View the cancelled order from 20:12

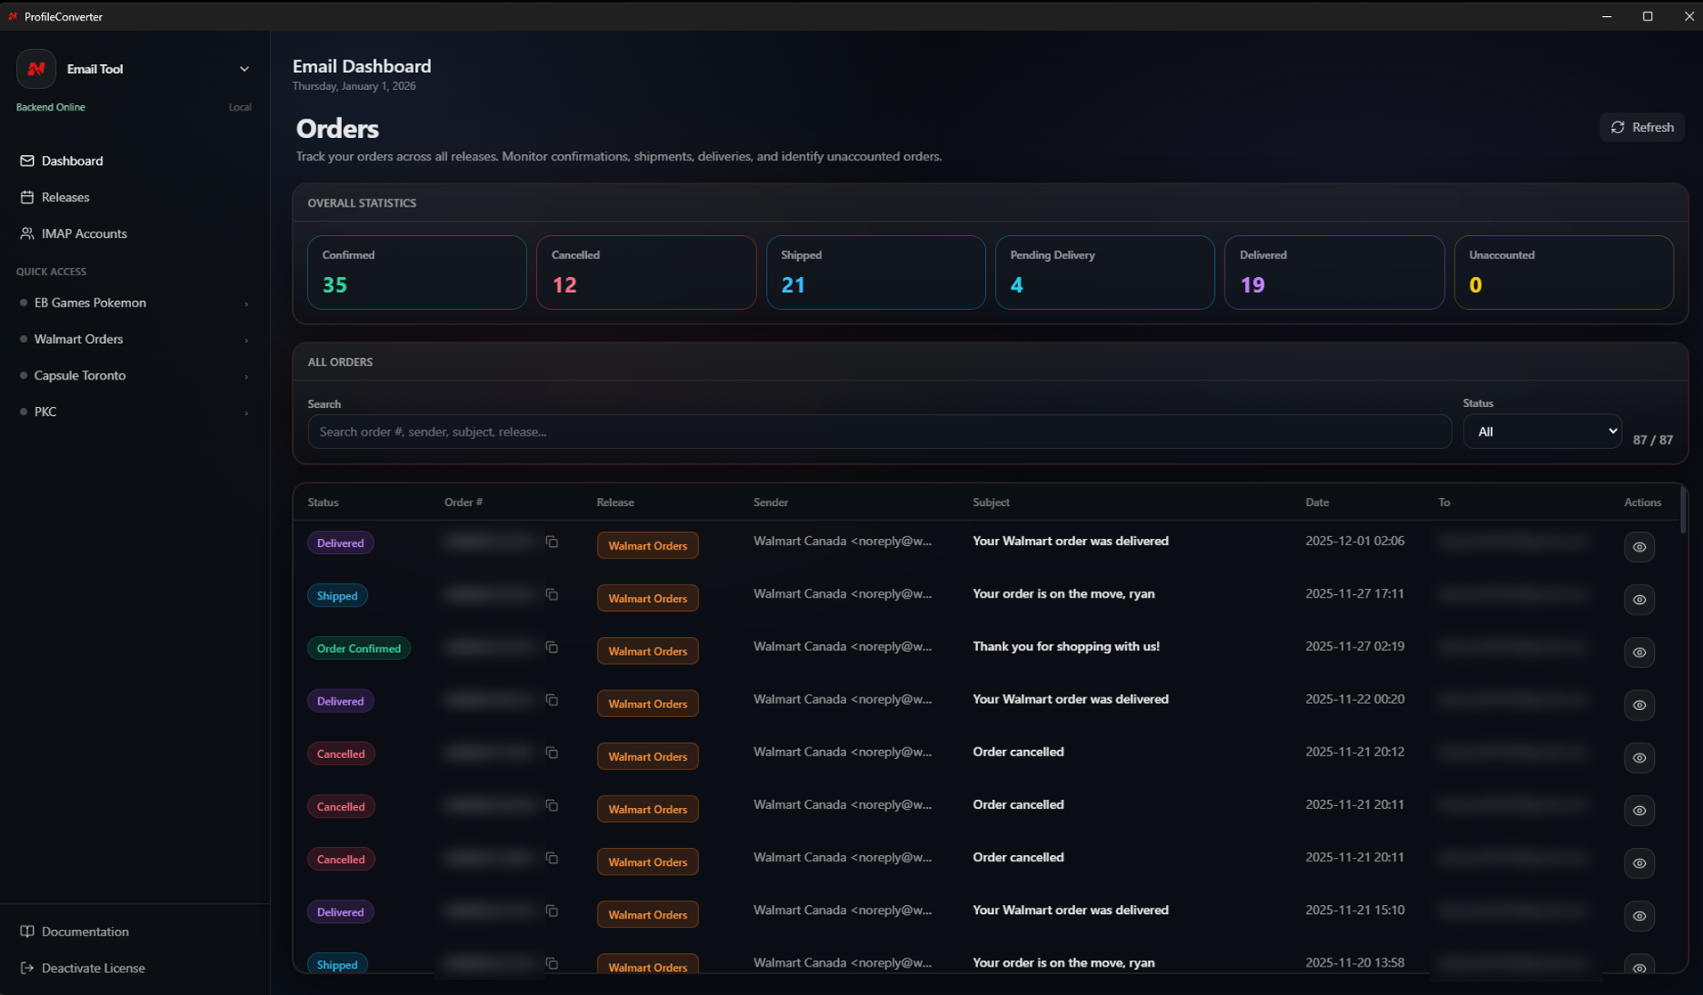pos(1639,758)
